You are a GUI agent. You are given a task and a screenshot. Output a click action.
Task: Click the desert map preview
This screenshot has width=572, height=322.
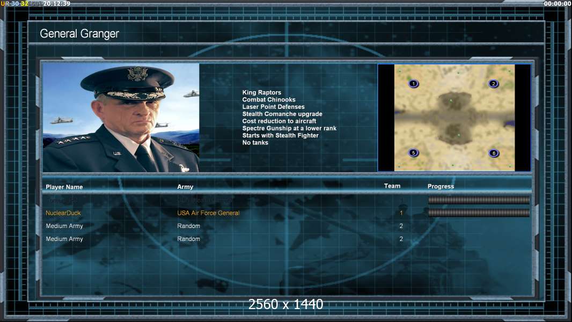[454, 118]
